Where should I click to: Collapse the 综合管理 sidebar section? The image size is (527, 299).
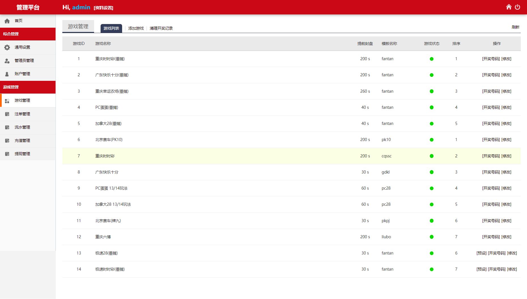coord(28,34)
